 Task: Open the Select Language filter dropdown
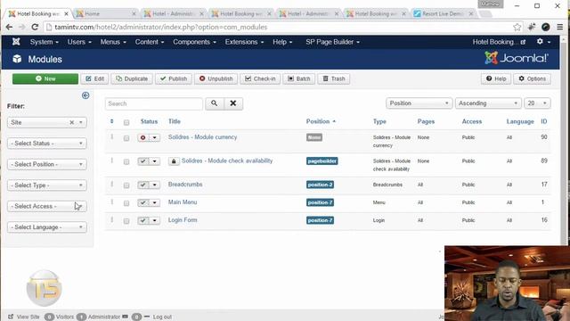tap(47, 227)
